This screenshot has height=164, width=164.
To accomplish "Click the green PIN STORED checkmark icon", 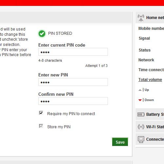I will click(x=42, y=33).
